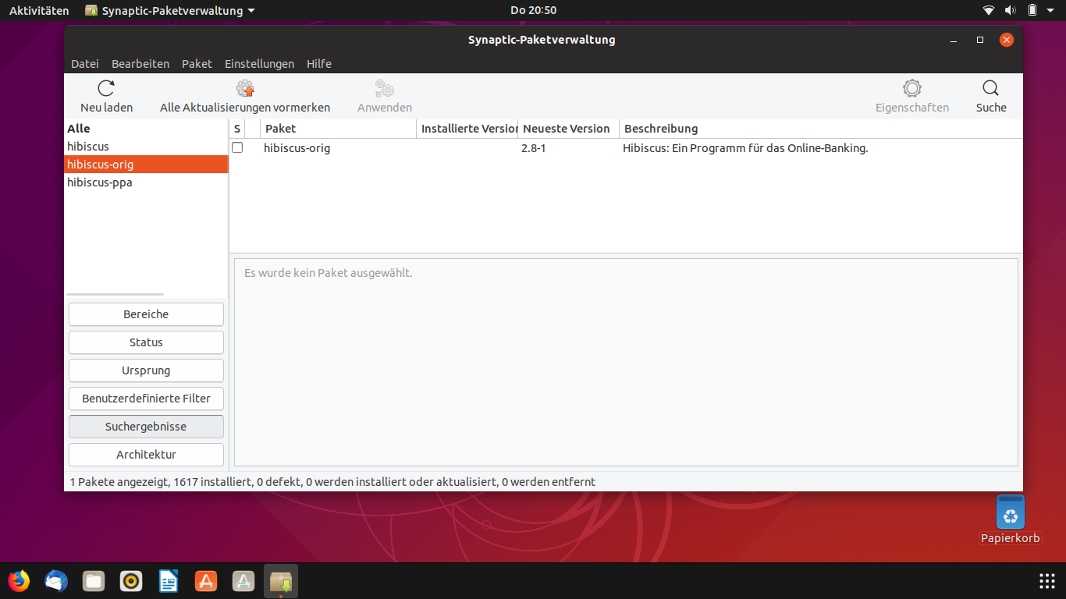Click the Ursprung filter button
Image resolution: width=1066 pixels, height=599 pixels.
(x=146, y=370)
